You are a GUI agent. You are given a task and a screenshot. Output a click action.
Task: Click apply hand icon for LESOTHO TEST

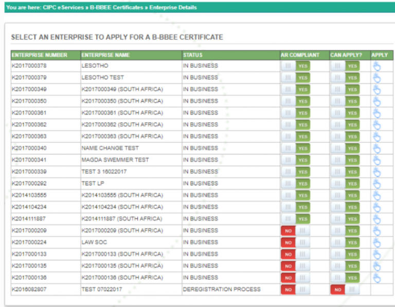coord(376,78)
